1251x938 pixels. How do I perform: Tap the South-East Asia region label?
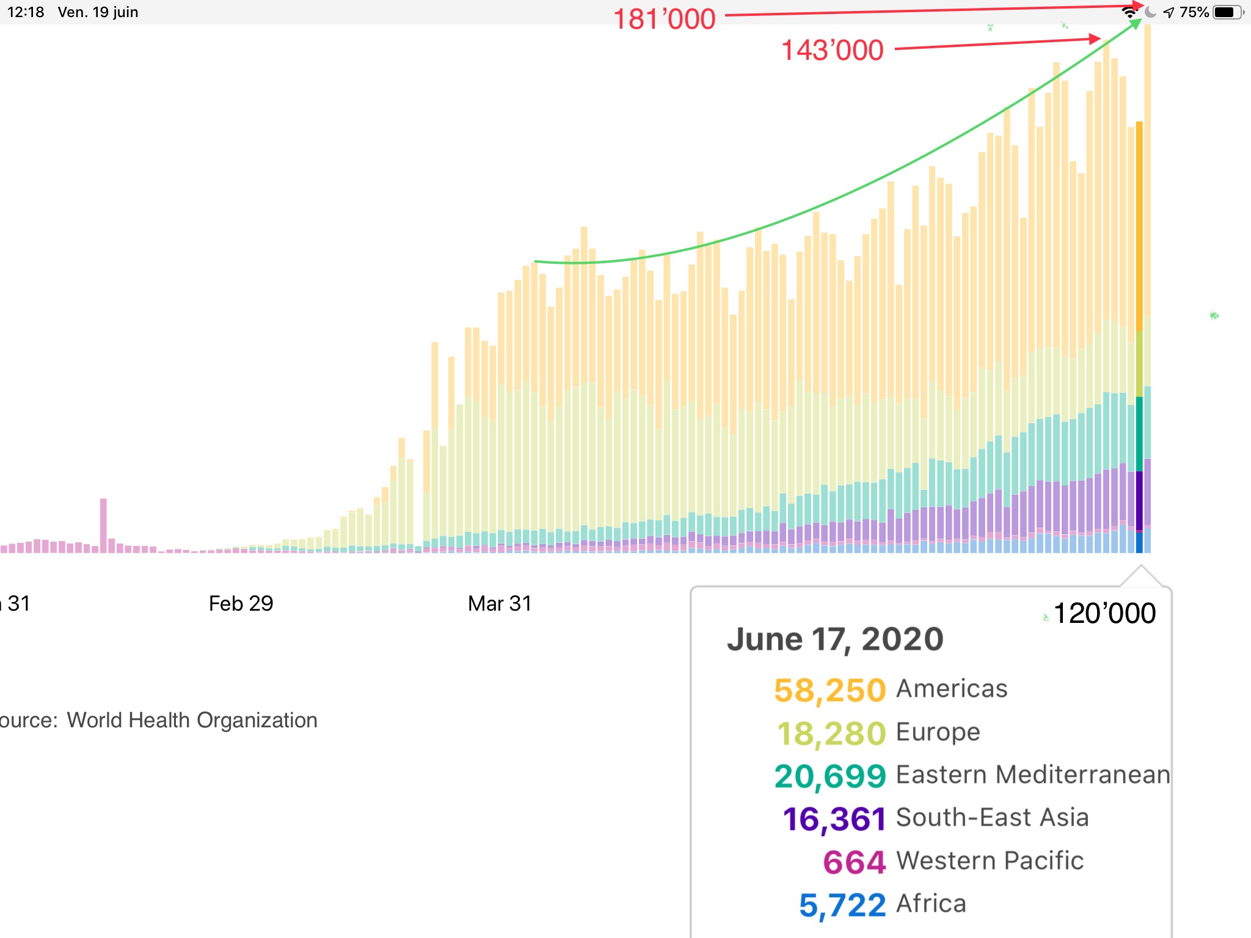pyautogui.click(x=992, y=817)
